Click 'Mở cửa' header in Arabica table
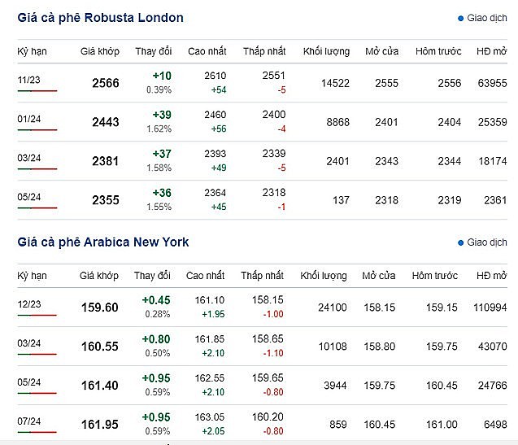Viewport: 518px width, 445px height. (x=379, y=276)
